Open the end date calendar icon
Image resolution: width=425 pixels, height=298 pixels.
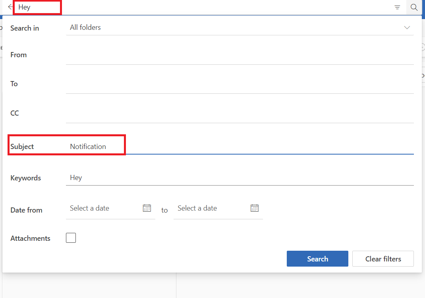pos(255,208)
